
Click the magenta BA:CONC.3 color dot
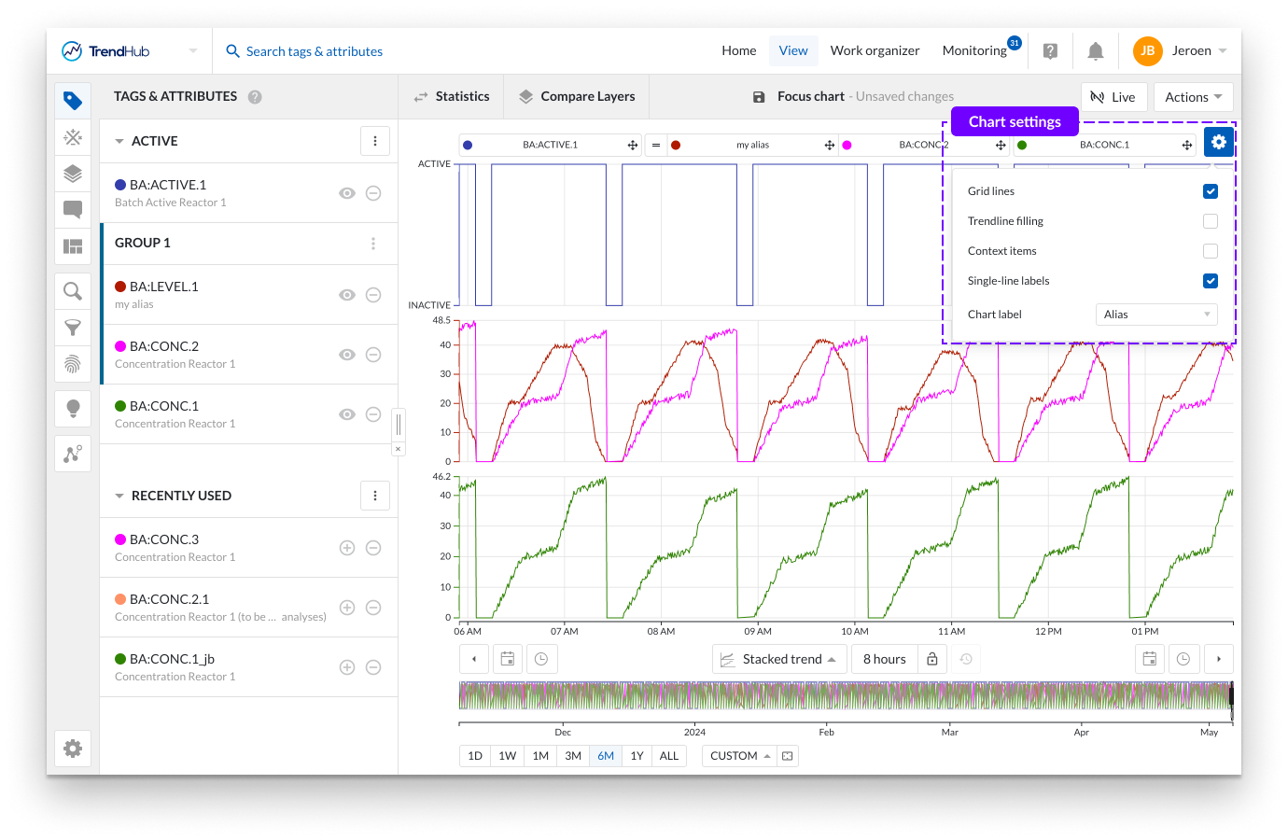pyautogui.click(x=120, y=539)
